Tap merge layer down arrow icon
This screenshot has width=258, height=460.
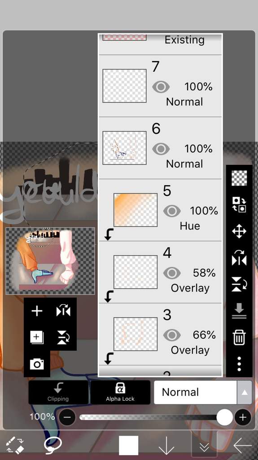tap(239, 310)
